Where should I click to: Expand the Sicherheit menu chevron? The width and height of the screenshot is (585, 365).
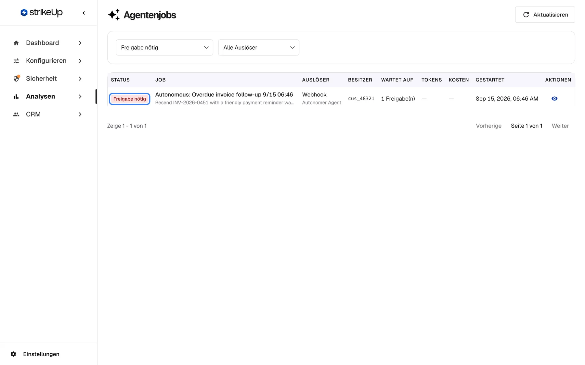(80, 79)
